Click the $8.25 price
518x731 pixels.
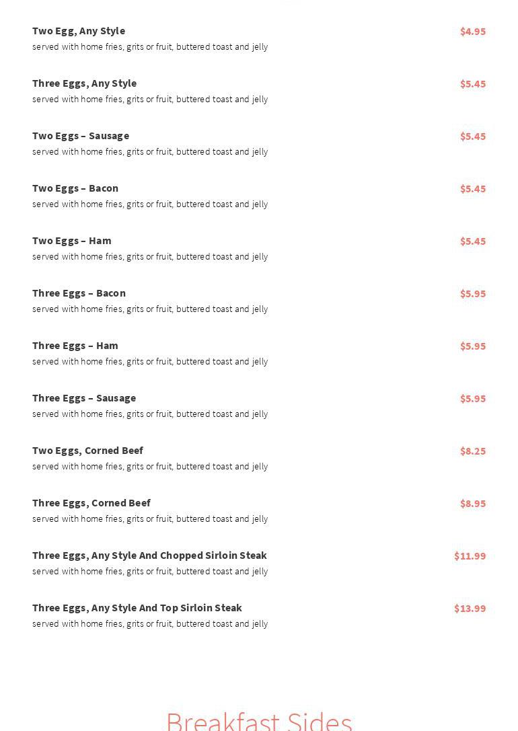(x=472, y=451)
